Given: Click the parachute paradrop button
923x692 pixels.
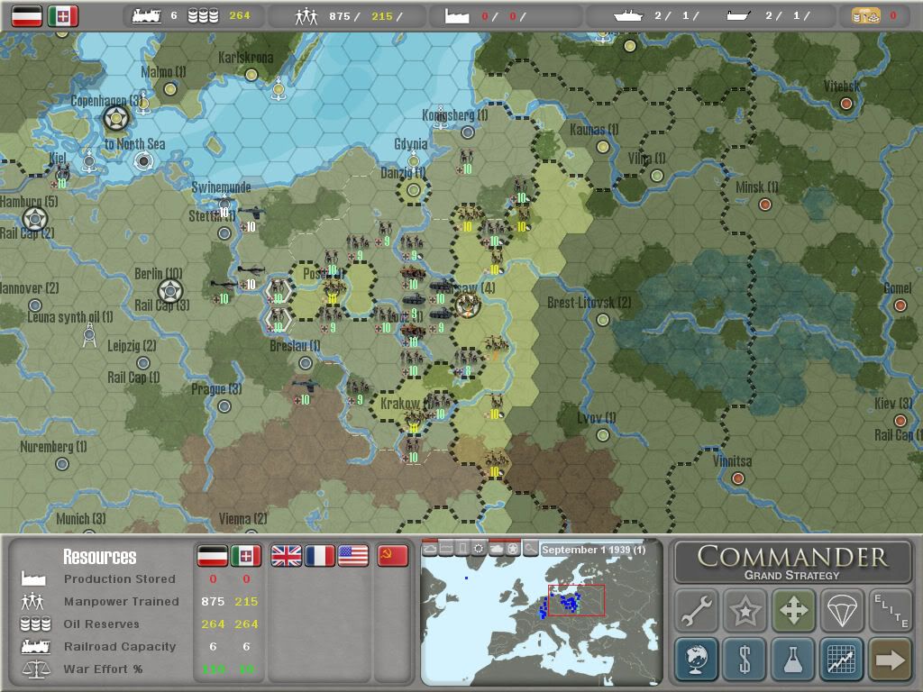Looking at the screenshot, I should coord(842,610).
